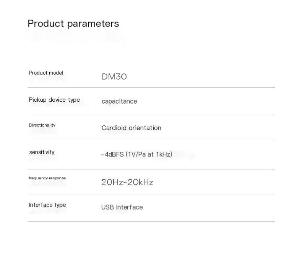
Task: Click the divider line below DM30 row
Action: (151, 88)
